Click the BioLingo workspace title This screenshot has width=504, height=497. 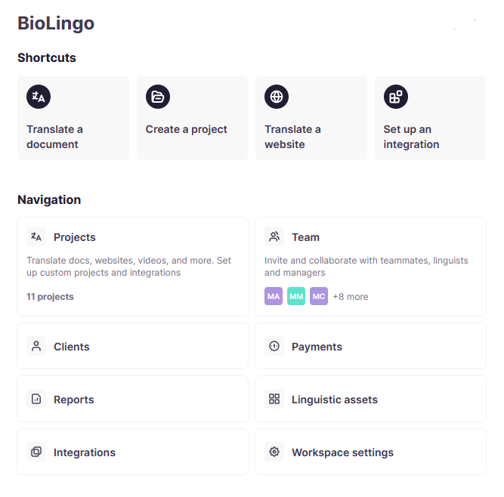tap(56, 23)
